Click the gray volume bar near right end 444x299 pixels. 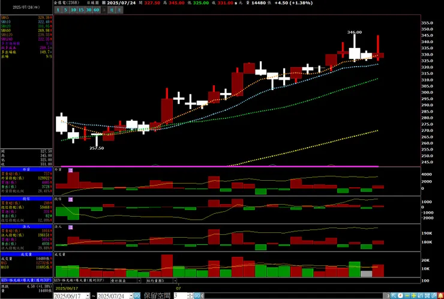click(x=367, y=274)
